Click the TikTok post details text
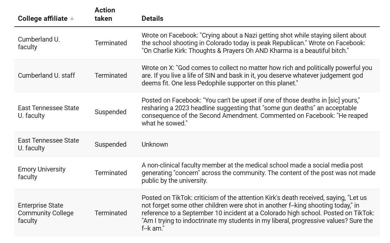390x243 pixels. point(258,213)
